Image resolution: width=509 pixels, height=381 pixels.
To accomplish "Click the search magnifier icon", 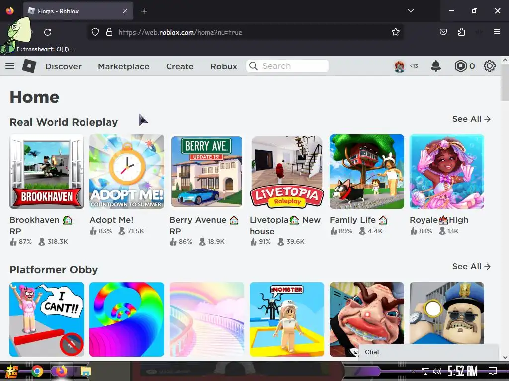I will tap(253, 66).
